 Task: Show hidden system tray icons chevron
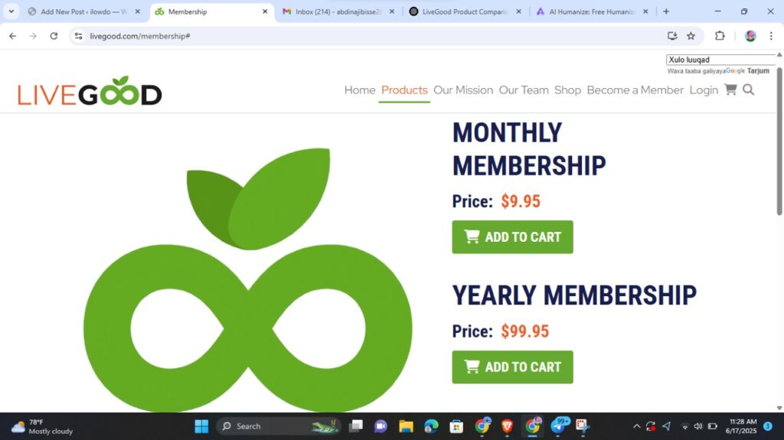tap(636, 426)
